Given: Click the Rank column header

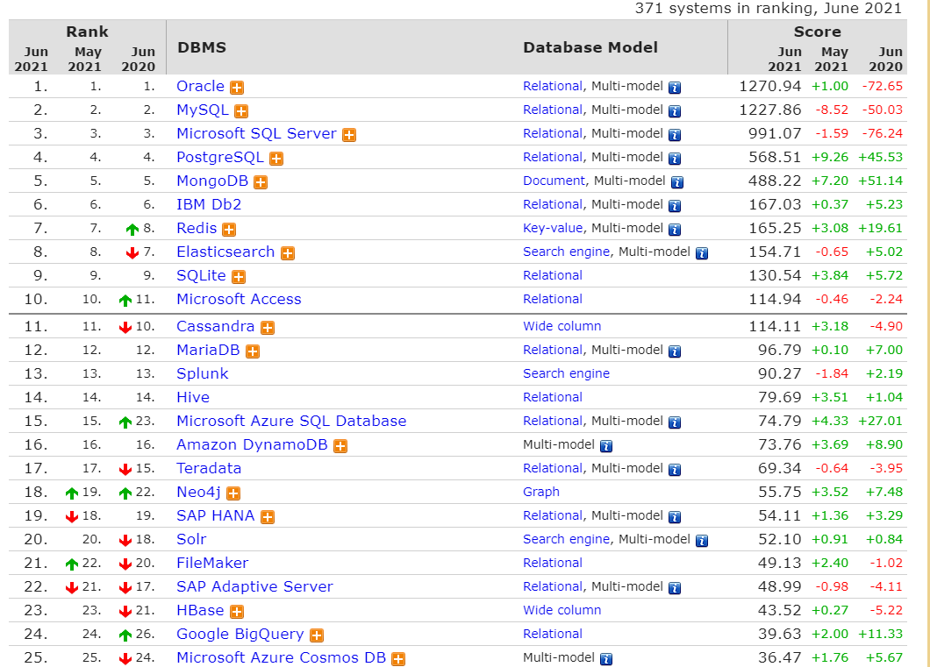Looking at the screenshot, I should click(x=87, y=32).
